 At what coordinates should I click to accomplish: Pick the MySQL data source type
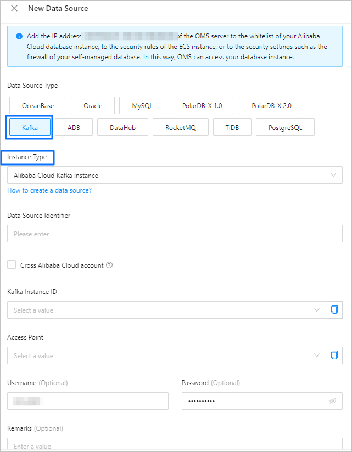(142, 105)
